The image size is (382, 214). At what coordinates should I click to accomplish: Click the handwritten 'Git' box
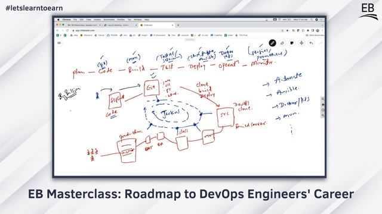(x=151, y=88)
